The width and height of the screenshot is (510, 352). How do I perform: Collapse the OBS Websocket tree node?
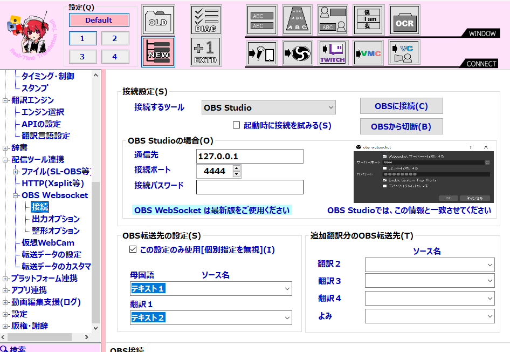tap(15, 195)
